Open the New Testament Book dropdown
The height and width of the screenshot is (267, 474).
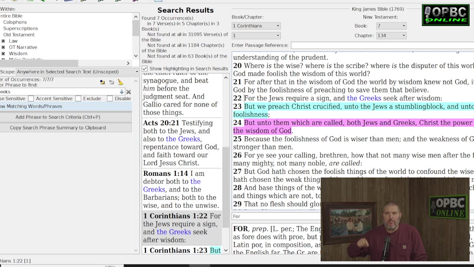click(391, 26)
